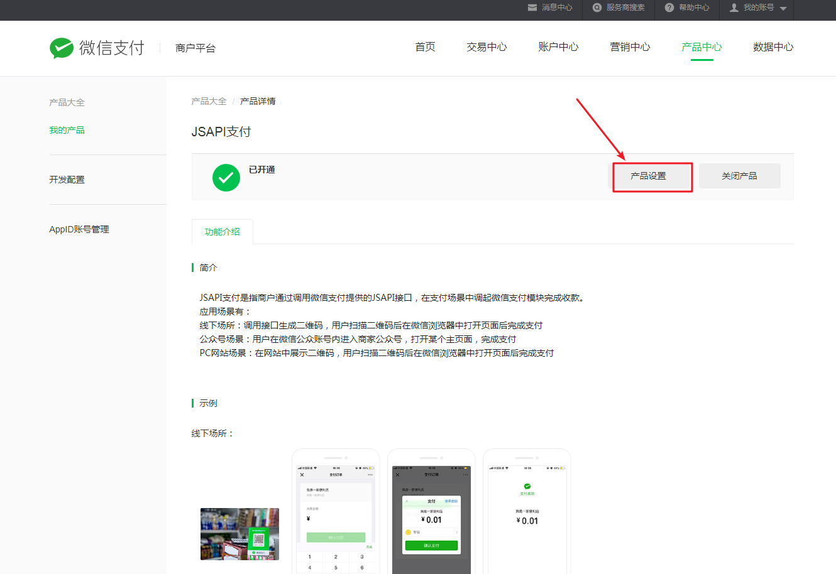The width and height of the screenshot is (836, 574).
Task: Open 服务商搜索 in top bar
Action: tap(625, 8)
